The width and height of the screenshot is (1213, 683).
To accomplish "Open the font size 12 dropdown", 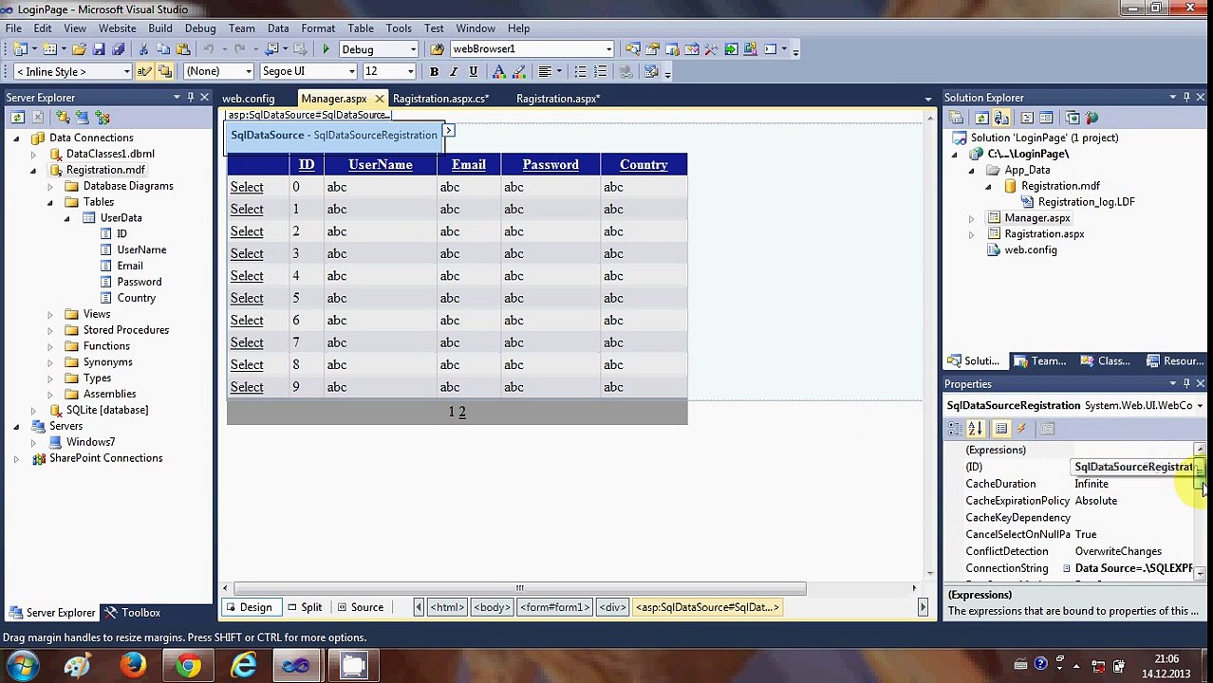I will pyautogui.click(x=410, y=72).
